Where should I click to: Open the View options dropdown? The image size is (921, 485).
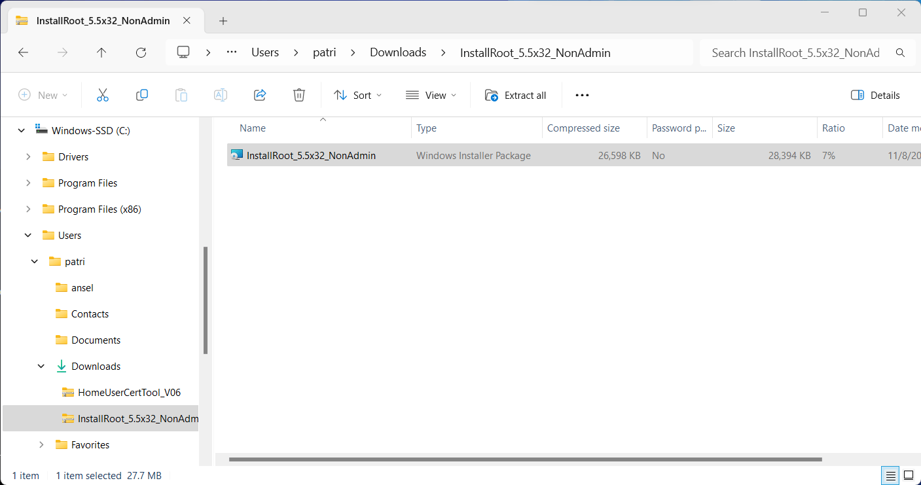coord(430,95)
